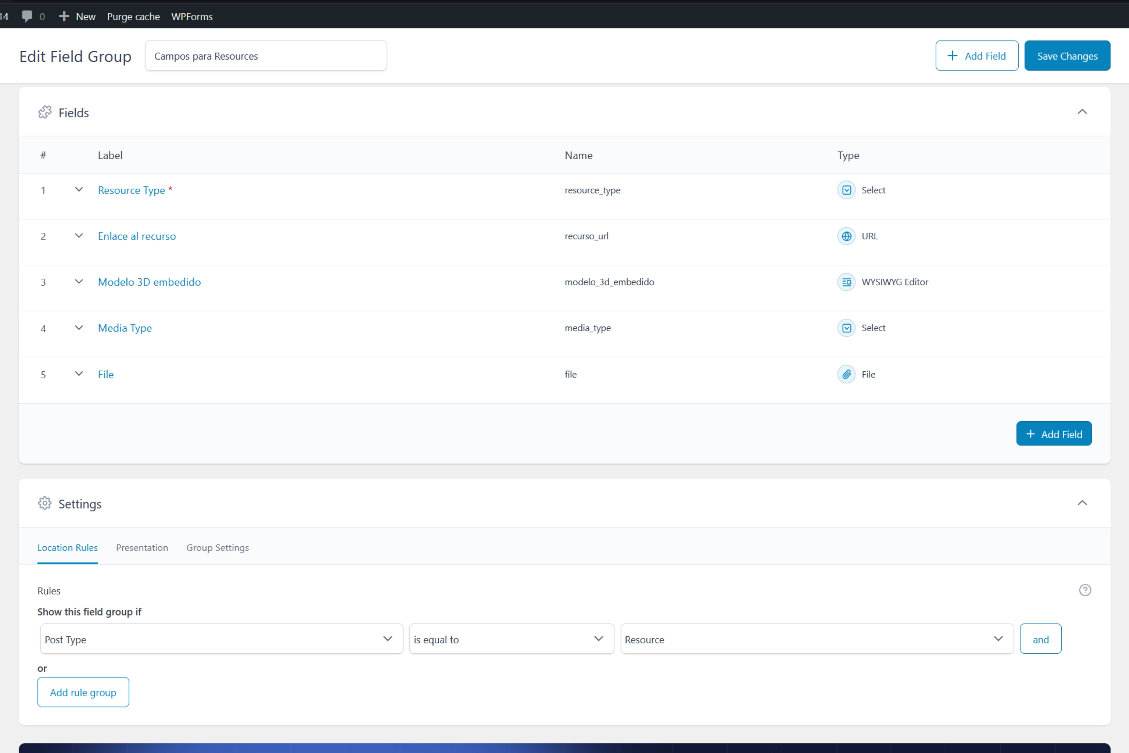1129x753 pixels.
Task: Click the globe URL icon for recurso_url
Action: [846, 236]
